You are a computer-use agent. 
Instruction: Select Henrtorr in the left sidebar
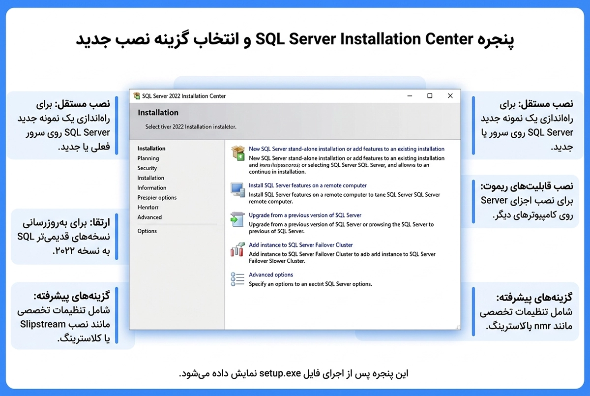[x=148, y=208]
